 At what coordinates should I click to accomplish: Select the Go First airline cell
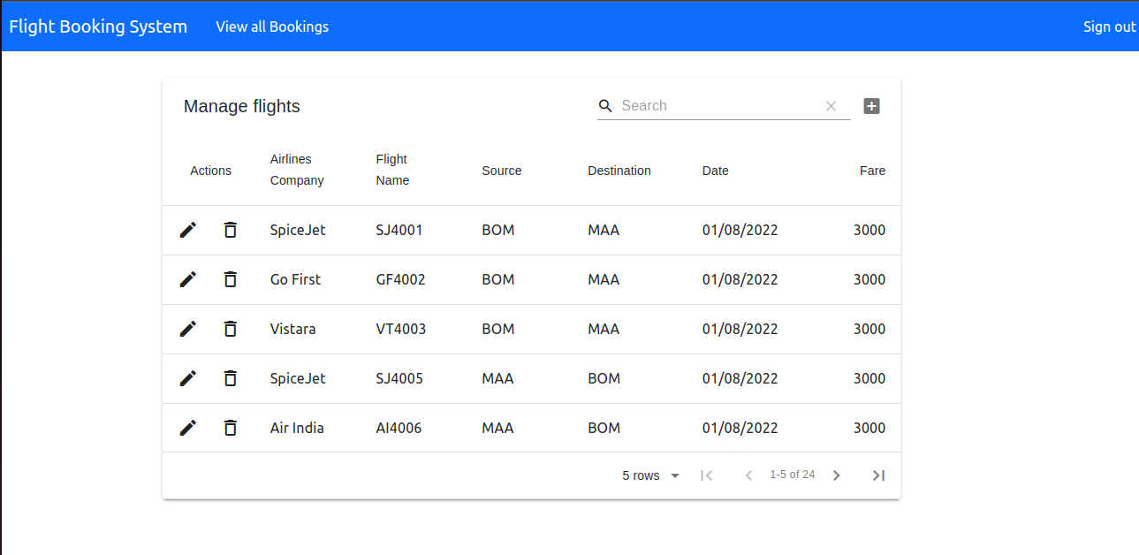[295, 279]
